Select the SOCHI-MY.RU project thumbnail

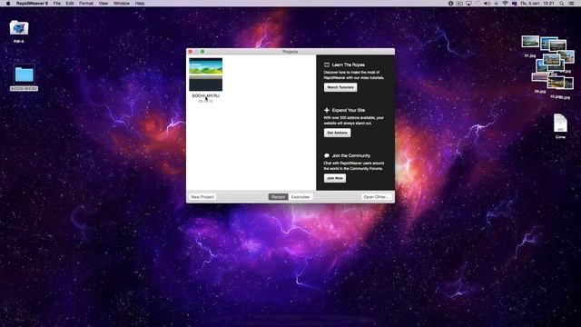(206, 74)
